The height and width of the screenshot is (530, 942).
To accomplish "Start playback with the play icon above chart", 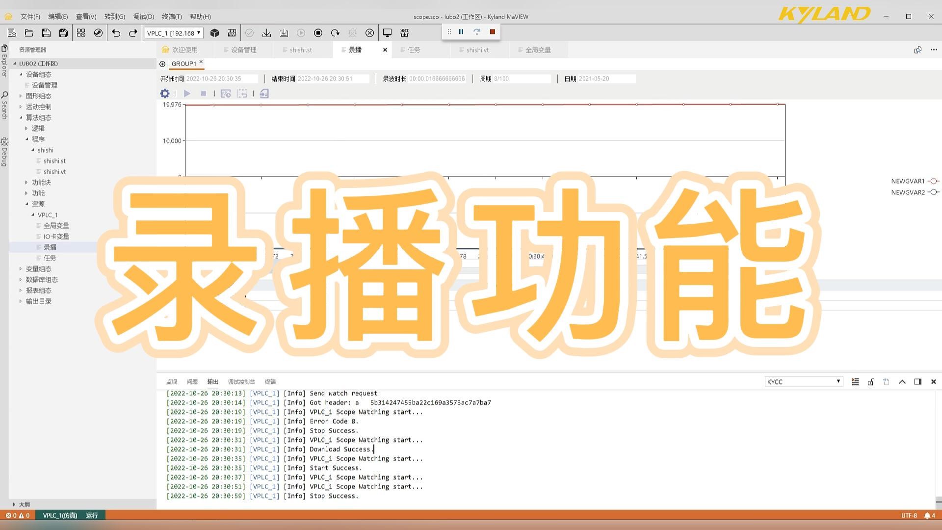I will coord(187,93).
